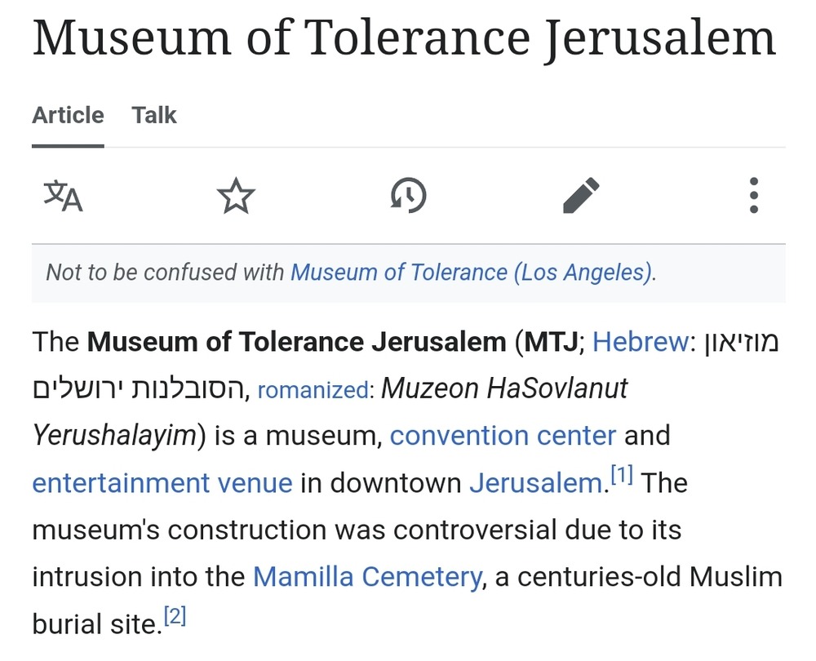
Task: Click the Hebrew script name text
Action: tap(139, 388)
